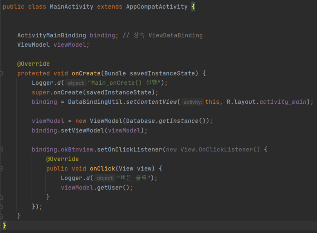Click the 'protected' keyword
This screenshot has height=233, width=317.
point(34,73)
